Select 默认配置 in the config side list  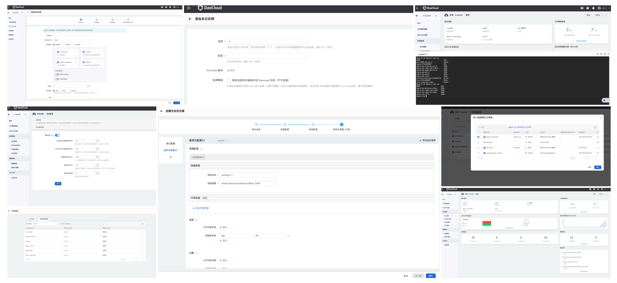point(171,144)
